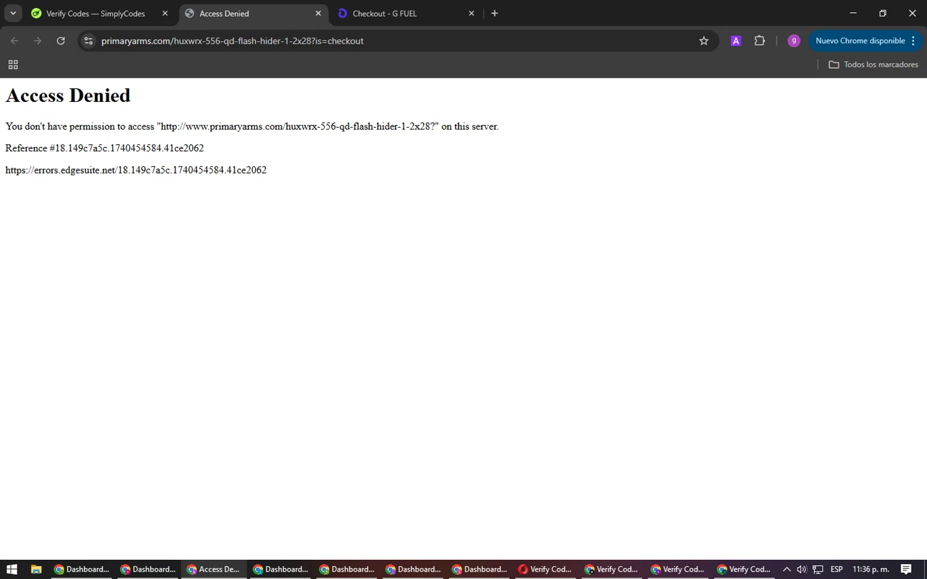
Task: Close the Verify Codes — SimplyCodes tab
Action: [x=165, y=14]
